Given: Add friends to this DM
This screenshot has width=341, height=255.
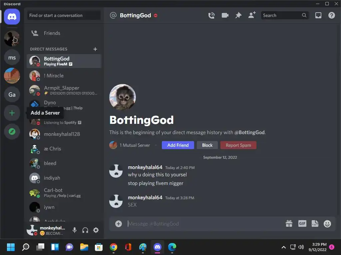Looking at the screenshot, I should tap(252, 15).
